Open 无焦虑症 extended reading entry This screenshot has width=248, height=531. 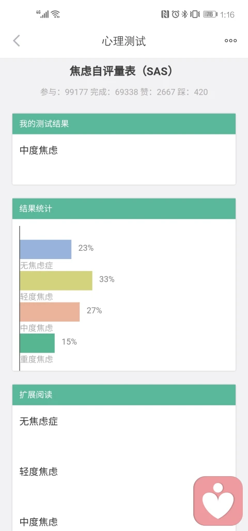39,421
